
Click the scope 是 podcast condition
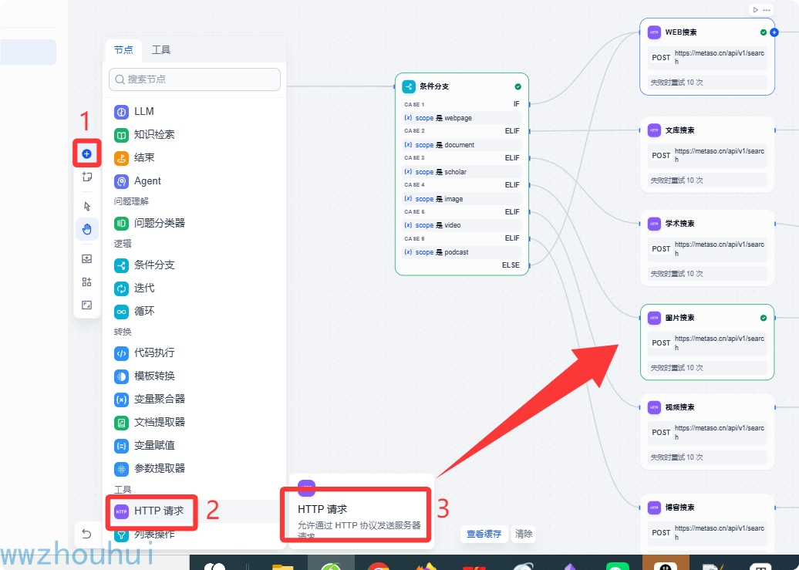point(462,252)
